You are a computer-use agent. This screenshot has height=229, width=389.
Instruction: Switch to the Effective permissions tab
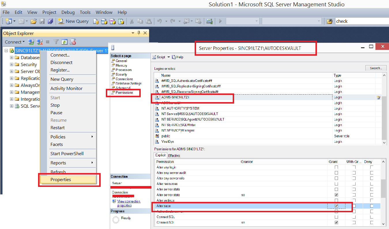(x=174, y=155)
